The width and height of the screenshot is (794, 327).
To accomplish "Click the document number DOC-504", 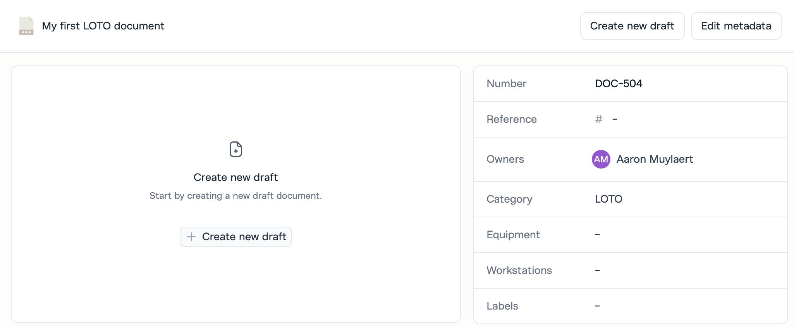I will (x=618, y=84).
